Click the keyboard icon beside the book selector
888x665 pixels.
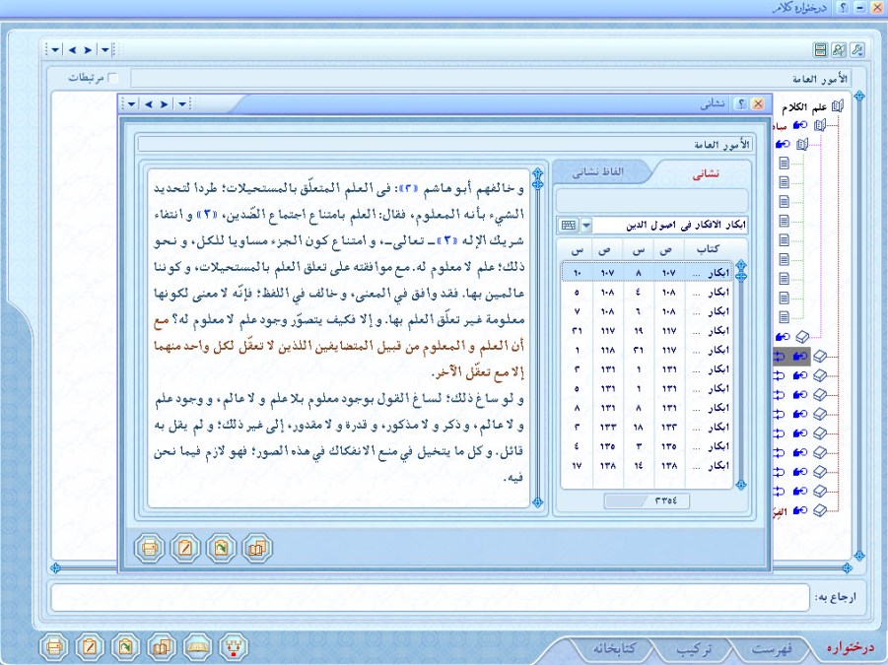[567, 226]
